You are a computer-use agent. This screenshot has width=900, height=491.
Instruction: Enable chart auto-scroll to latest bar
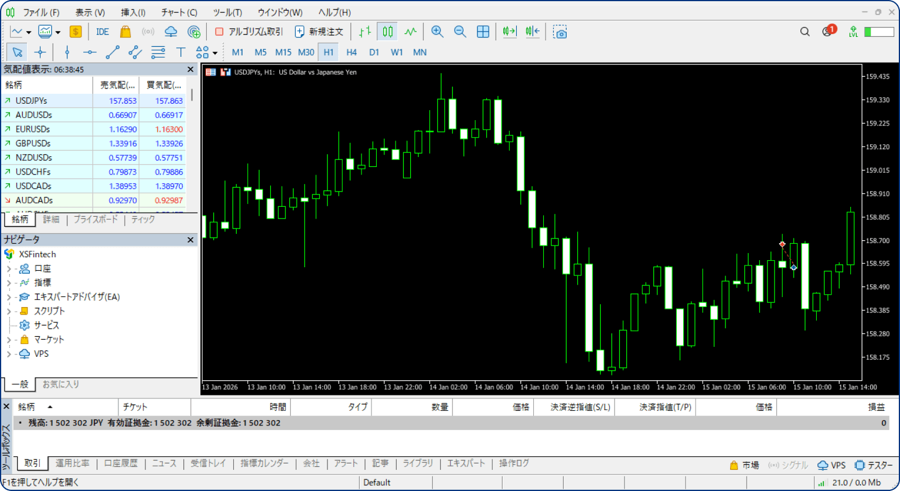coord(509,32)
